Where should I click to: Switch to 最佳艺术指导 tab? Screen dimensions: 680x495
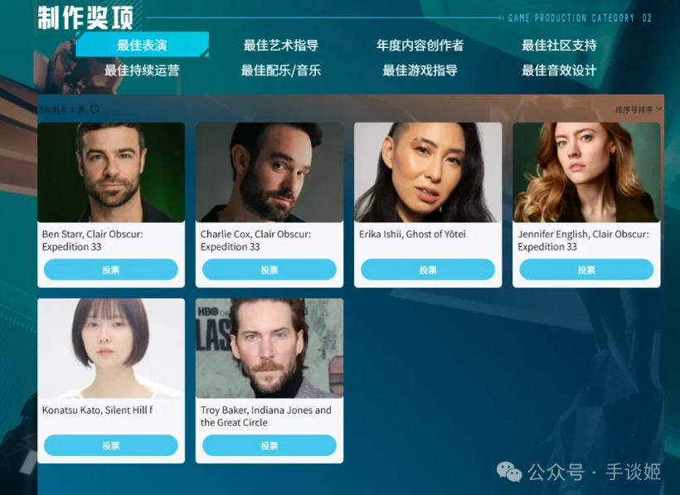281,45
